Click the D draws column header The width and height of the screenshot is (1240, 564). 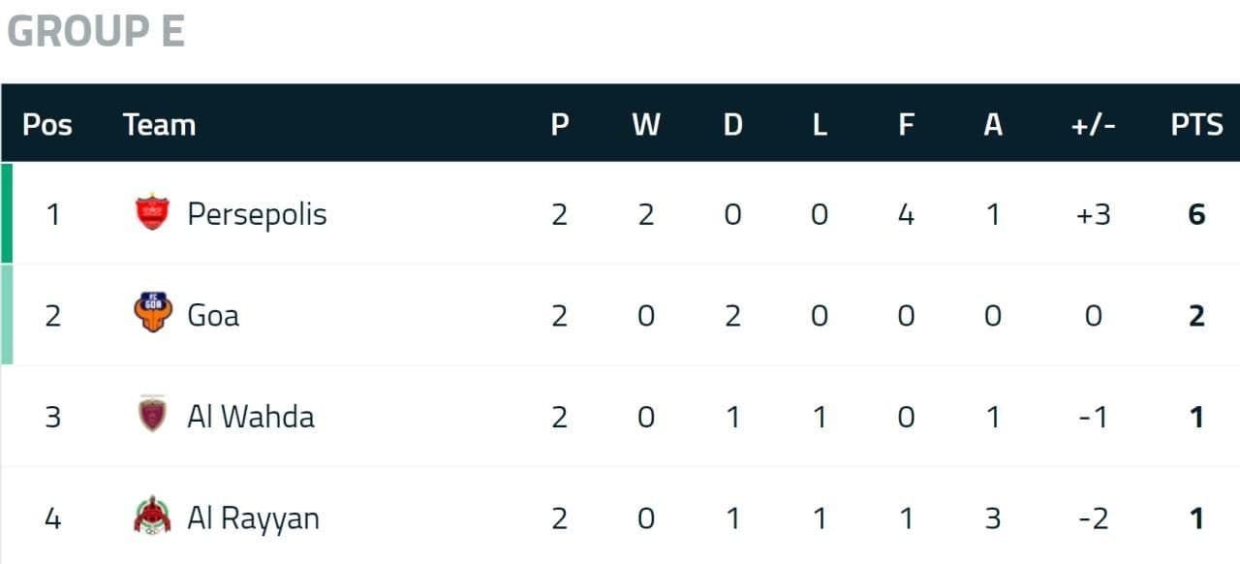(733, 124)
